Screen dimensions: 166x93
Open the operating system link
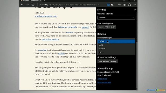pyautogui.click(x=50, y=39)
